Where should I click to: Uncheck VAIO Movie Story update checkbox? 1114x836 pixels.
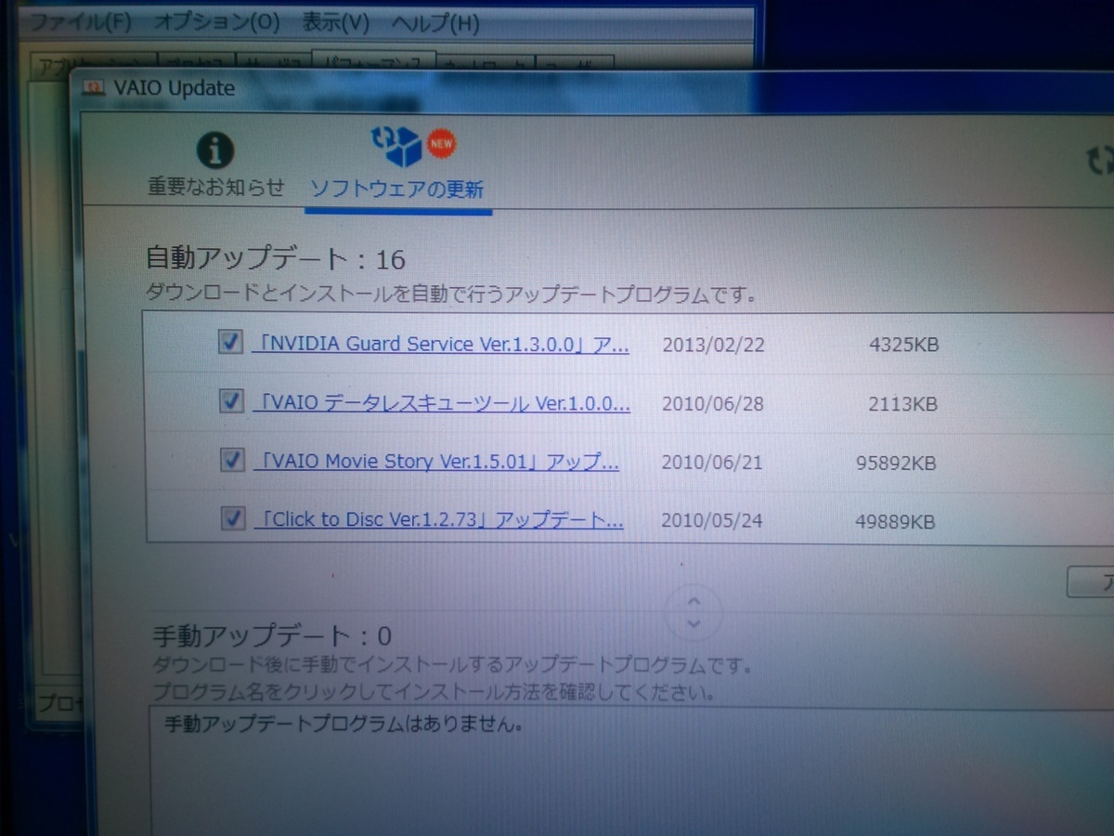[232, 460]
